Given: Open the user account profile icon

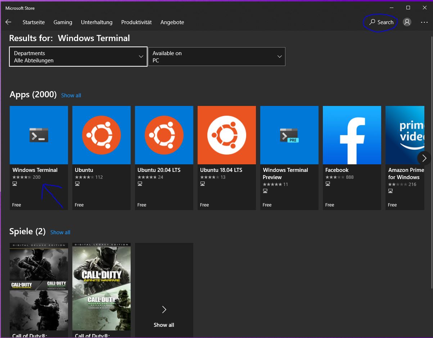Looking at the screenshot, I should click(x=407, y=22).
